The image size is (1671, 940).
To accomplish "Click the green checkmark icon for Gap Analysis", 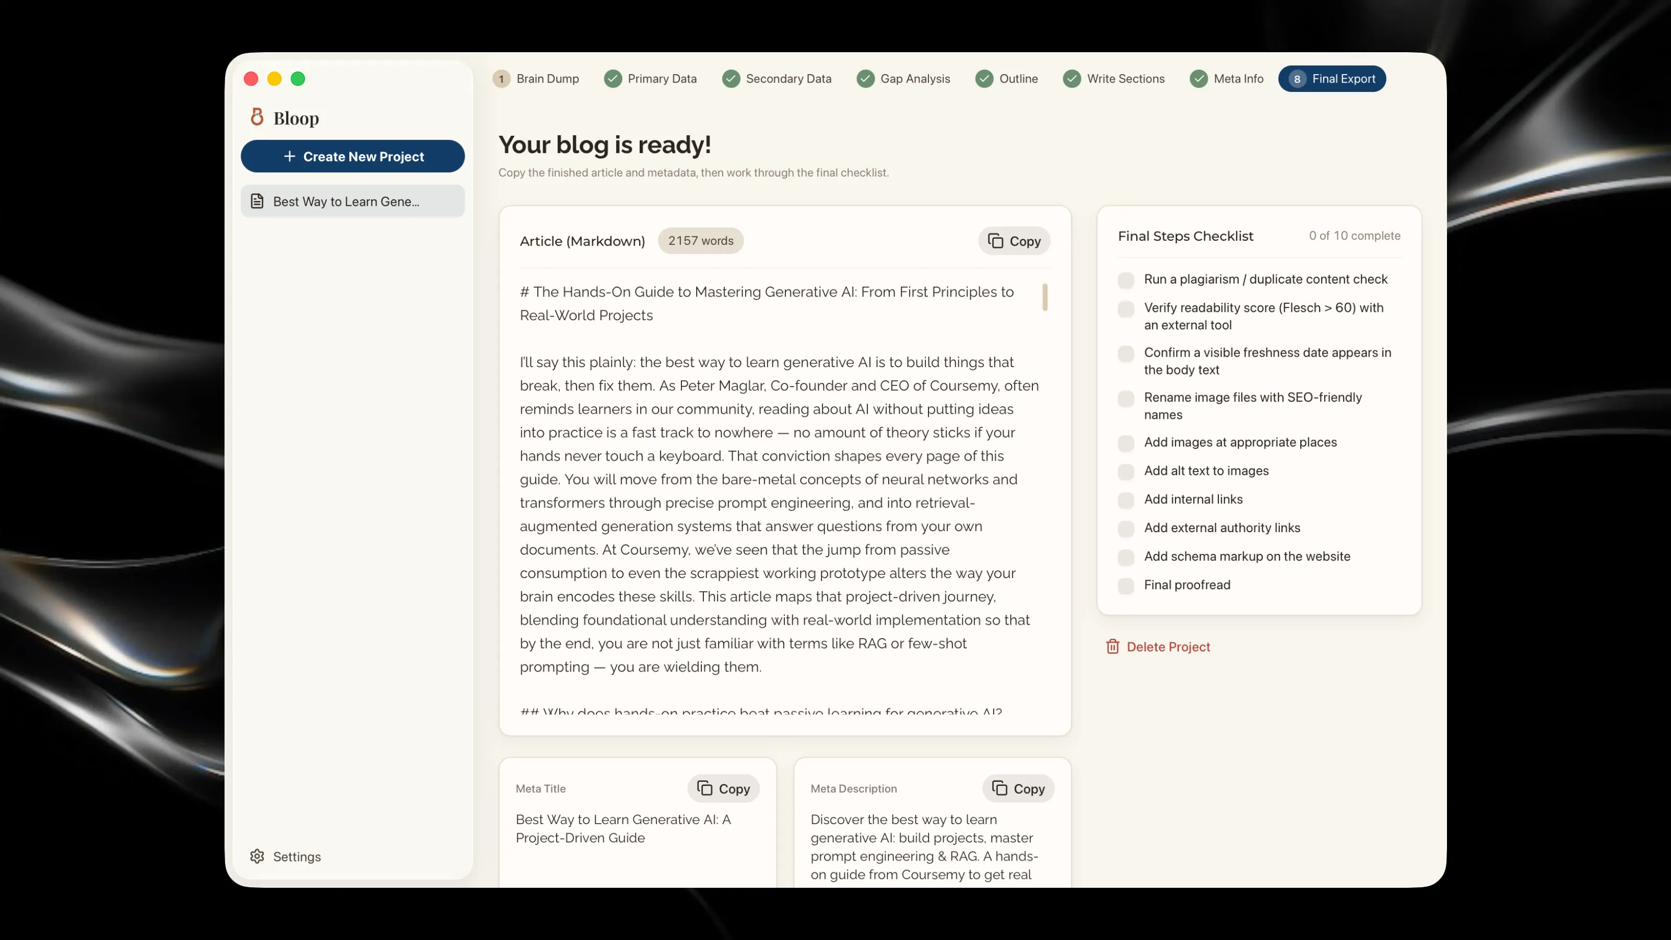I will (x=865, y=78).
